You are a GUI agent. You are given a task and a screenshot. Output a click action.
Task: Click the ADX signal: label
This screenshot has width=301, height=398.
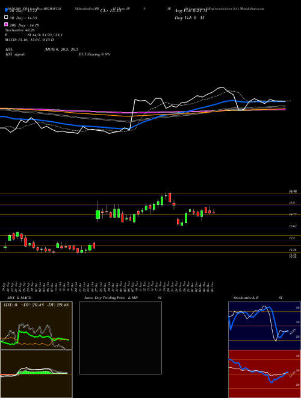click(x=15, y=54)
